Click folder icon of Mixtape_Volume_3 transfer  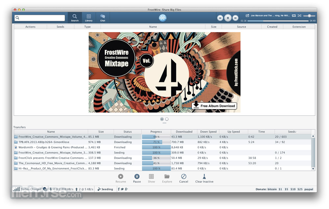[x=16, y=152]
